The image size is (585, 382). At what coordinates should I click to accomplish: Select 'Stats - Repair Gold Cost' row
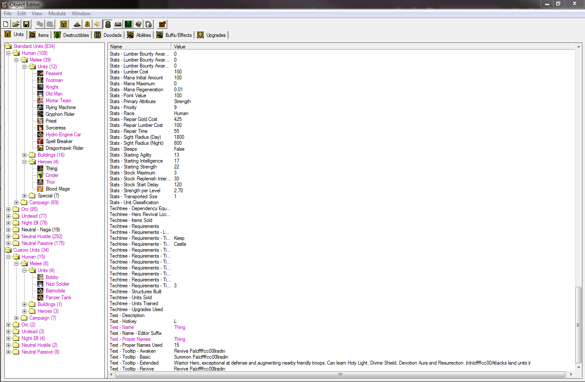point(341,119)
